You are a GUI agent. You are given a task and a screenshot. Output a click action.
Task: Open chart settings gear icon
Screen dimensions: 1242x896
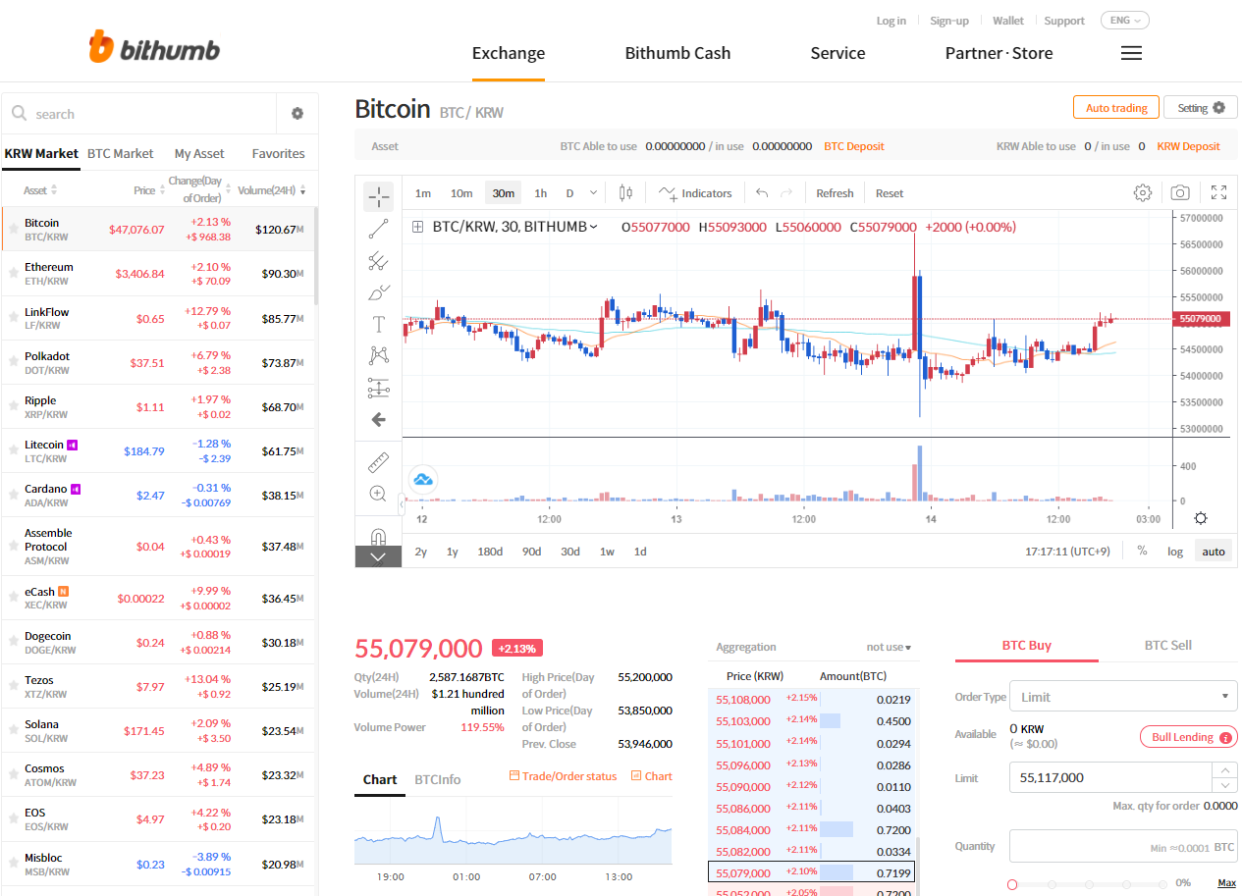tap(1142, 193)
